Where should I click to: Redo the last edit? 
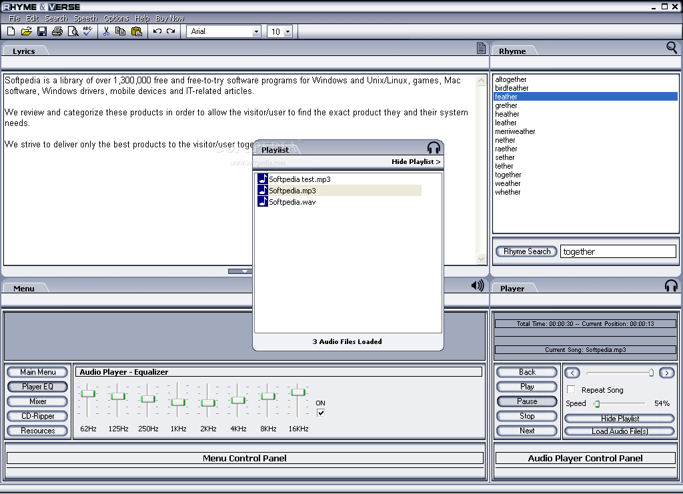click(171, 31)
